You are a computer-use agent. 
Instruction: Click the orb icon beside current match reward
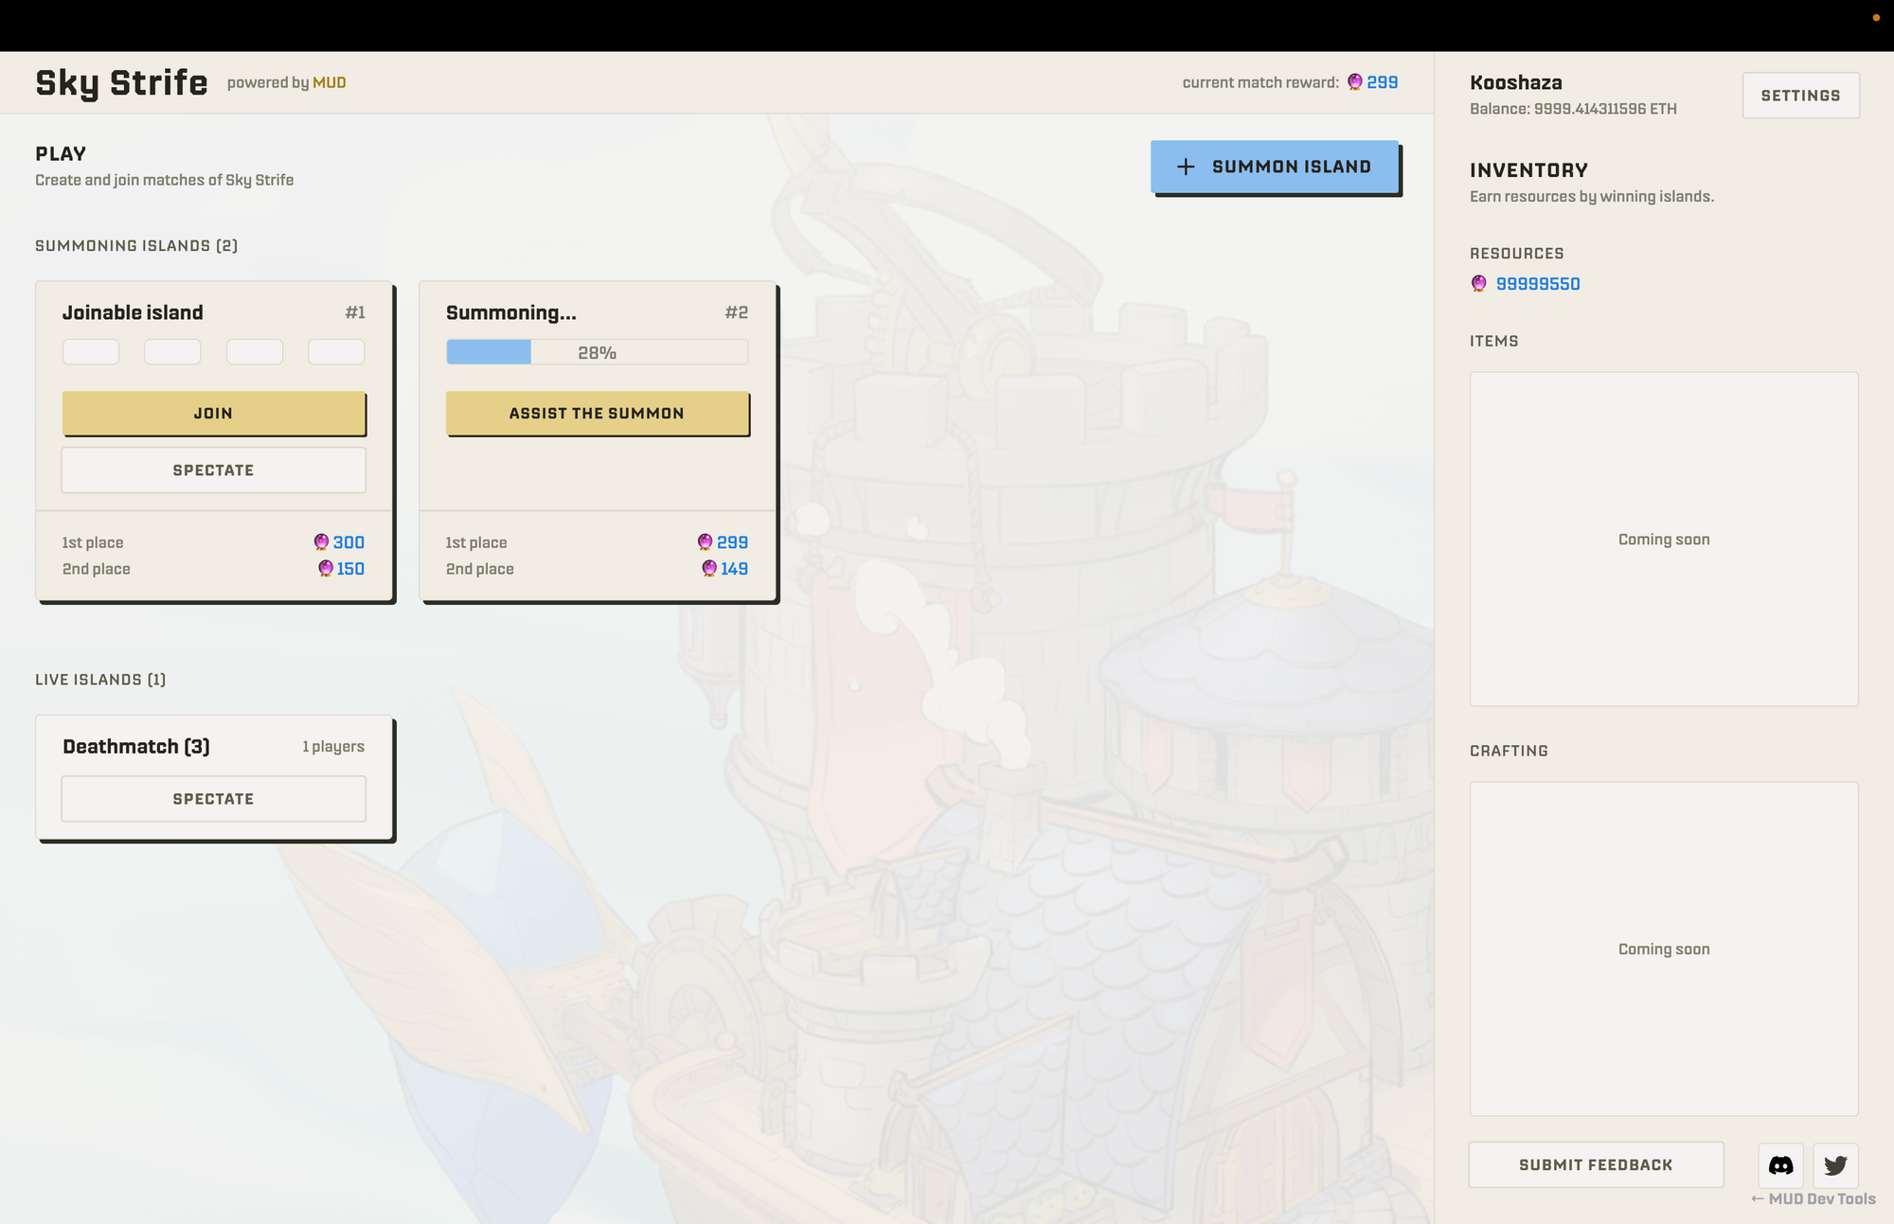pyautogui.click(x=1355, y=82)
